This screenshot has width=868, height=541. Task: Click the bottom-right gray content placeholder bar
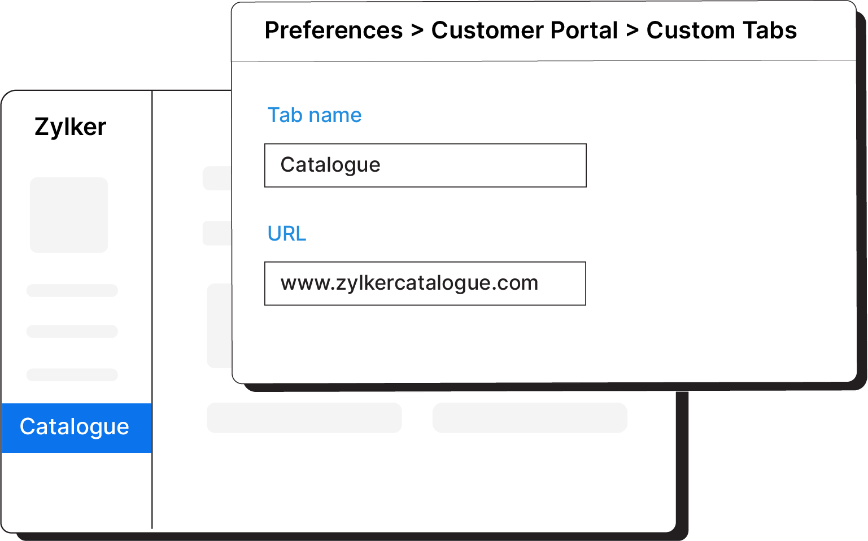tap(530, 418)
